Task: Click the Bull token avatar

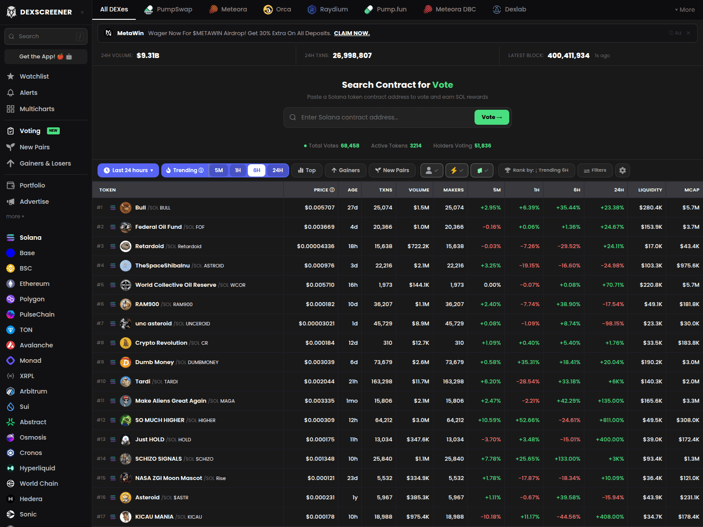Action: (126, 208)
